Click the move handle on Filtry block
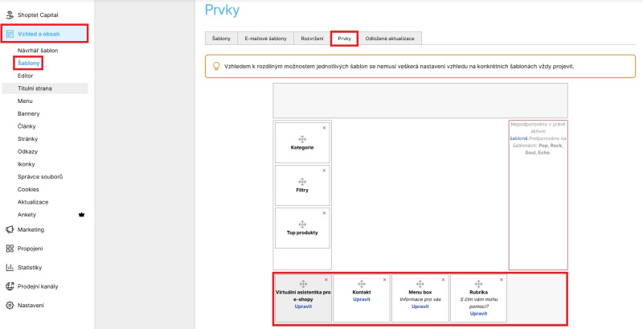This screenshot has width=643, height=329. coord(302,182)
